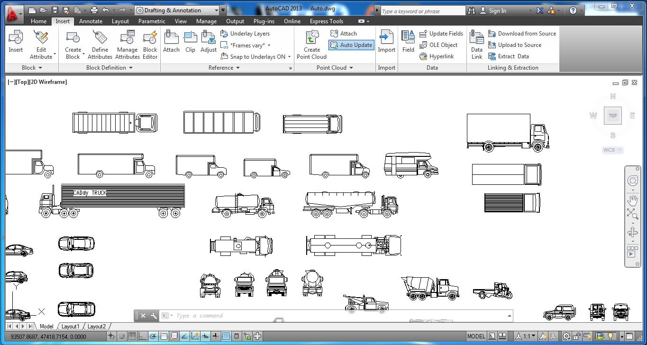Switch to the Layout2 tab
The height and width of the screenshot is (345, 647).
click(x=97, y=327)
